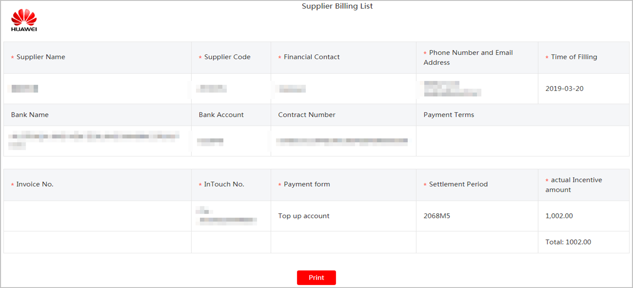Select the Supplier Code header cell
The height and width of the screenshot is (288, 633).
coord(231,57)
